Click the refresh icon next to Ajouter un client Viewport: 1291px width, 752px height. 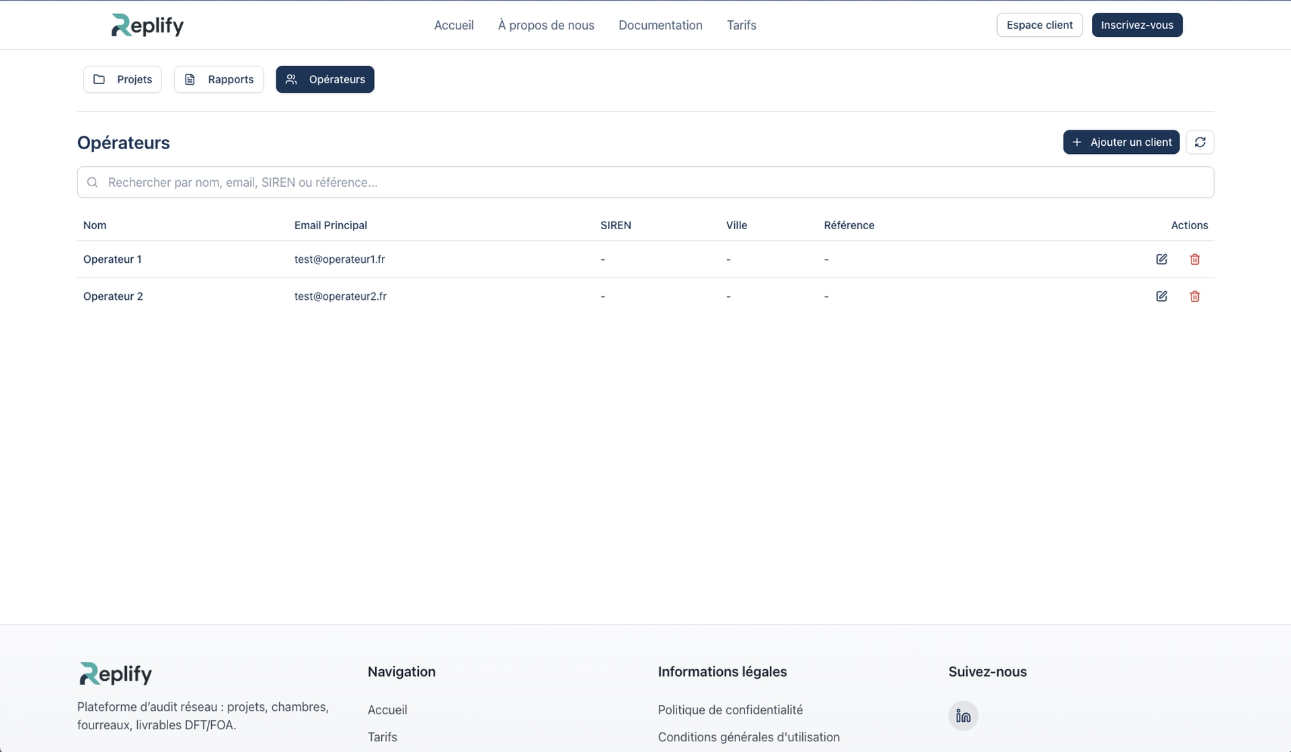(1200, 142)
